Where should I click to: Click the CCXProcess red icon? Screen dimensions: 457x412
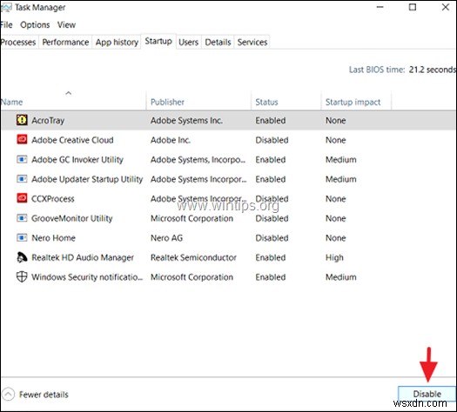22,198
